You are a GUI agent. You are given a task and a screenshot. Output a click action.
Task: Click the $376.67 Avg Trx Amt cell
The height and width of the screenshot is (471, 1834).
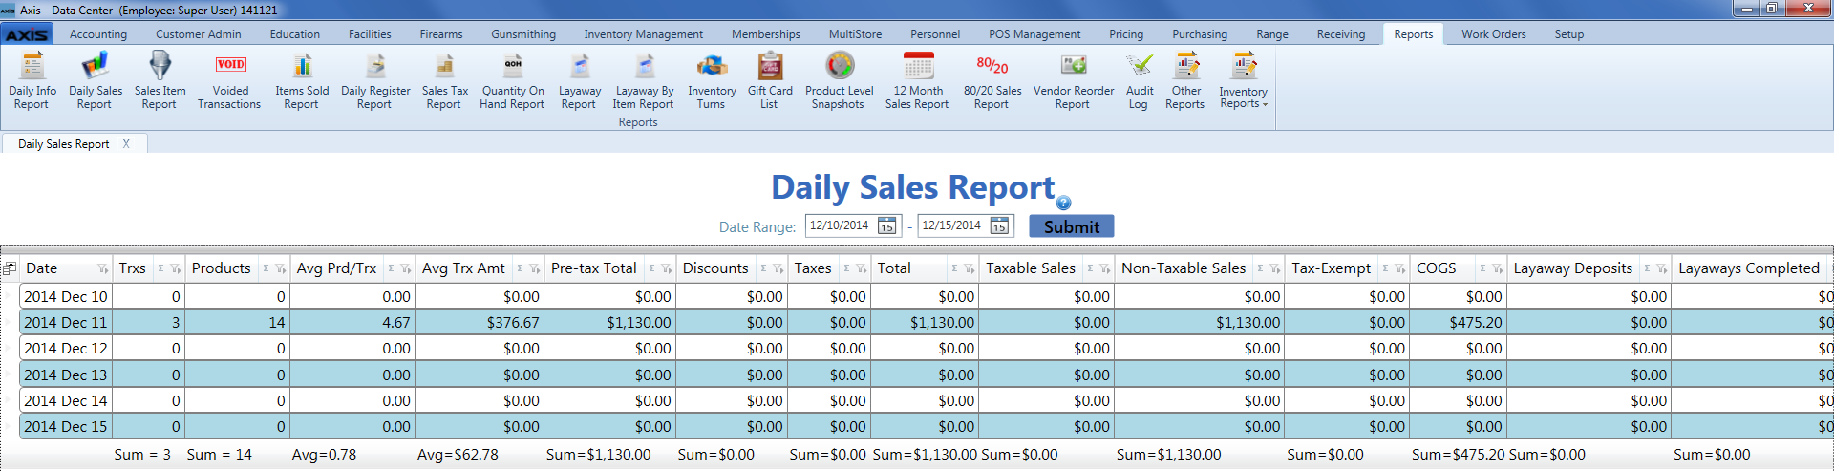click(x=479, y=323)
